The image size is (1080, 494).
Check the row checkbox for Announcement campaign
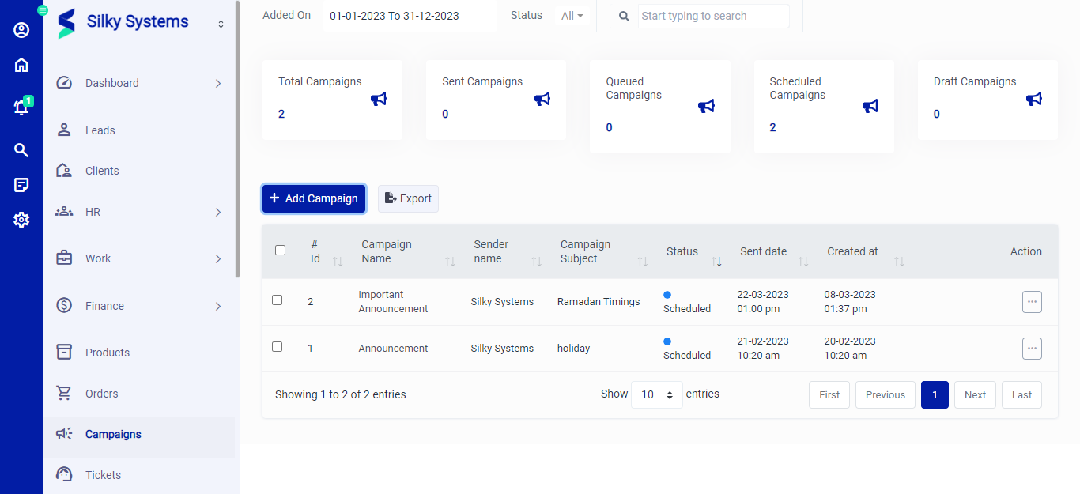[x=276, y=346]
